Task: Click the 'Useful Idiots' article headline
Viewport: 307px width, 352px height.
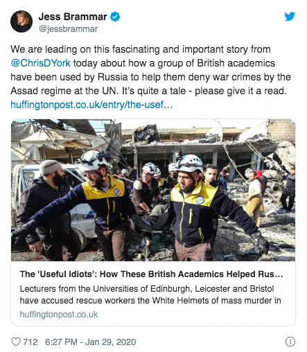Action: [x=151, y=274]
